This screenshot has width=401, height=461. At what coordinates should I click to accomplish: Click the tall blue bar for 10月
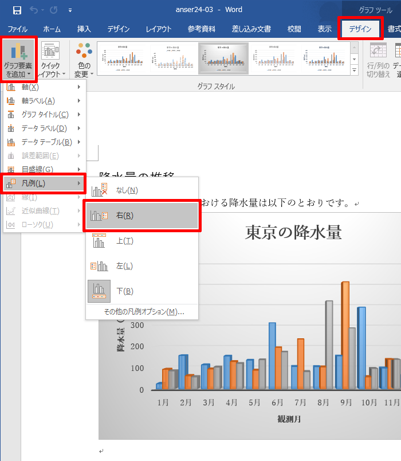pos(361,348)
